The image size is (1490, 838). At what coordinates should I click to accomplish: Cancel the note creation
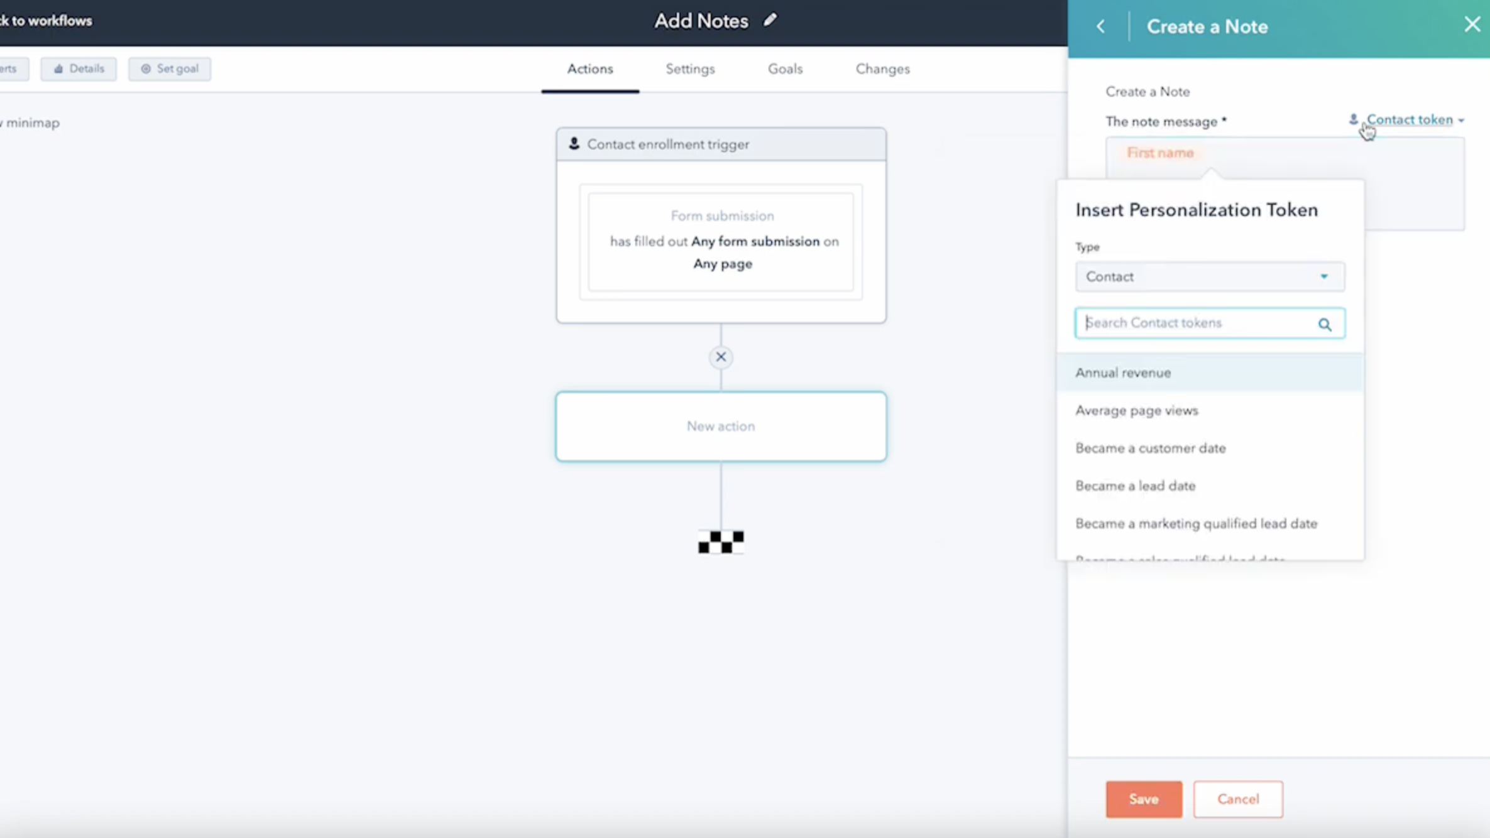[x=1238, y=799]
